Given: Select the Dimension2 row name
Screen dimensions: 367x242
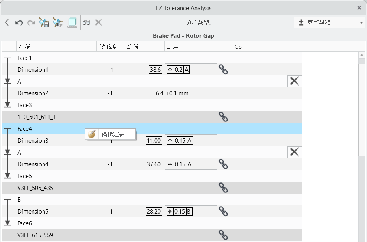Looking at the screenshot, I should [x=33, y=93].
